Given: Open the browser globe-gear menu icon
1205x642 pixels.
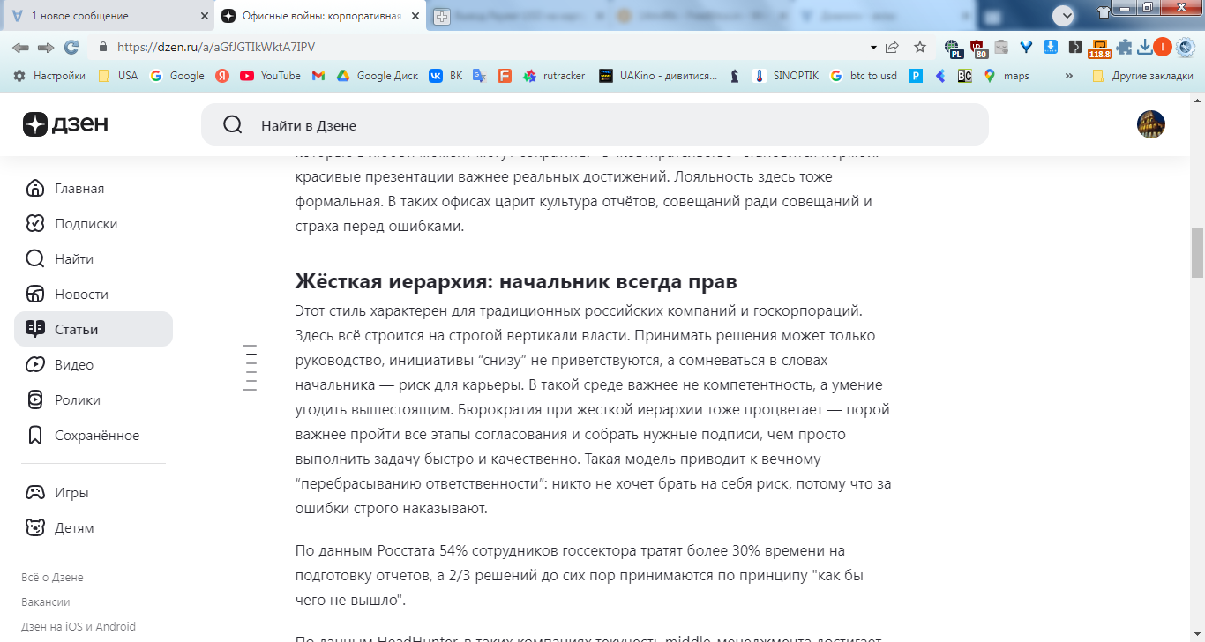Looking at the screenshot, I should tap(1186, 47).
